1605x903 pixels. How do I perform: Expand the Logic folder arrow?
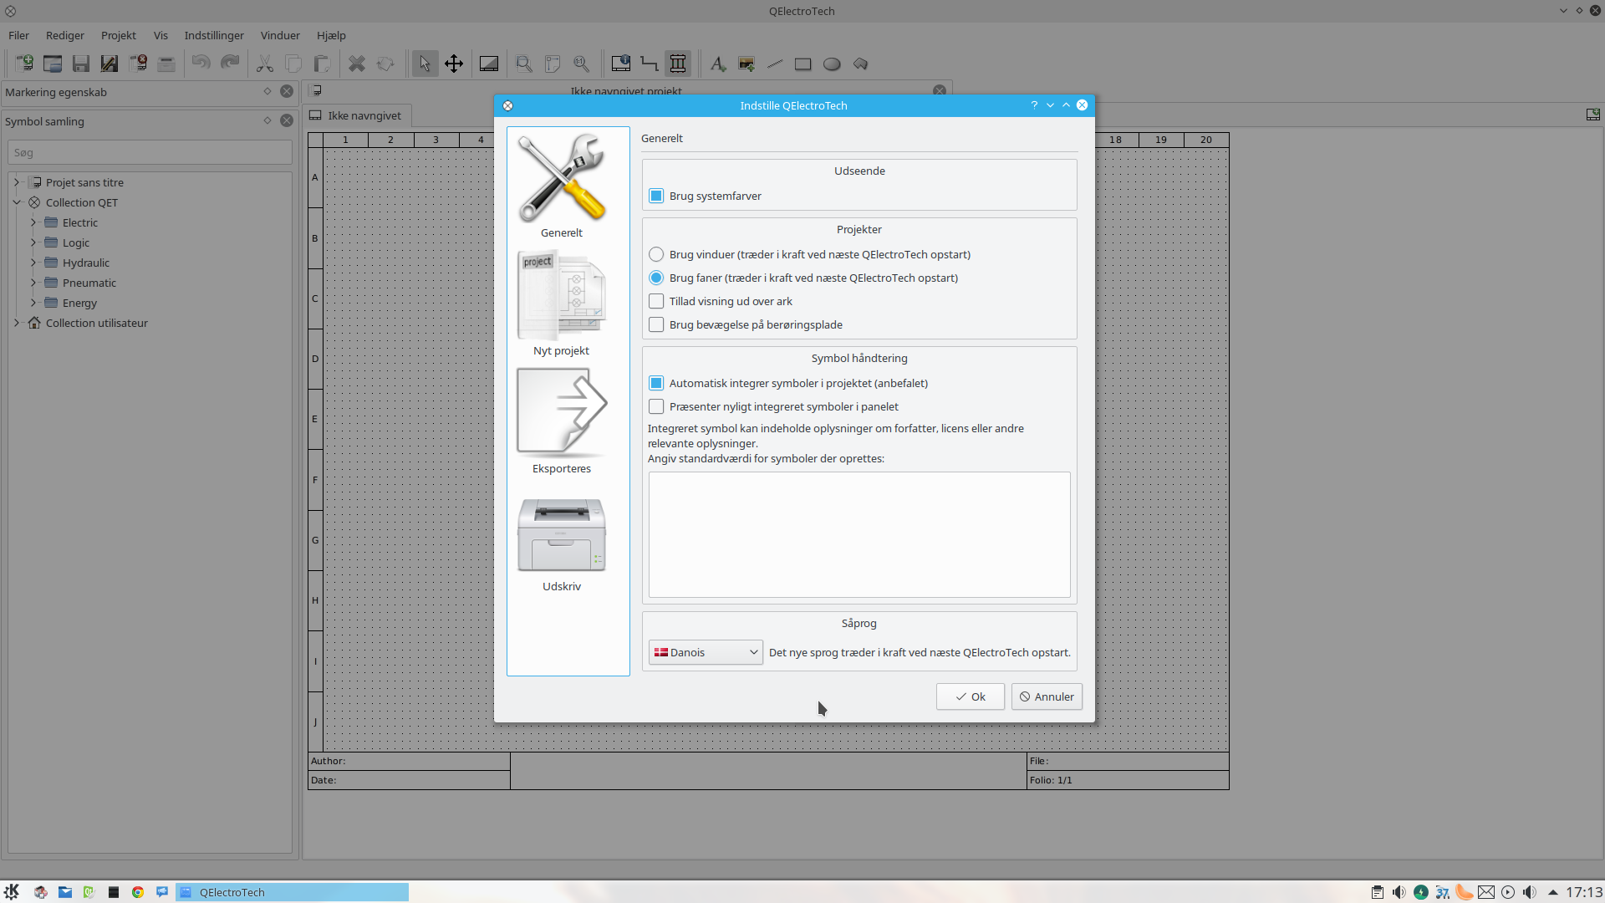point(33,242)
